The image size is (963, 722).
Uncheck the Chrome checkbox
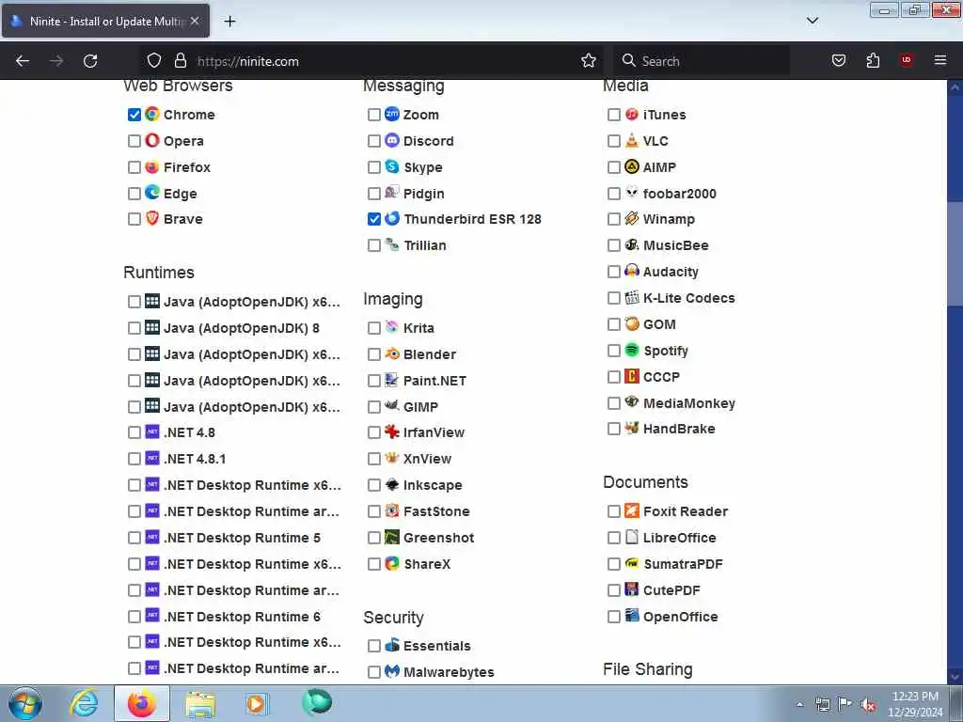pos(134,115)
